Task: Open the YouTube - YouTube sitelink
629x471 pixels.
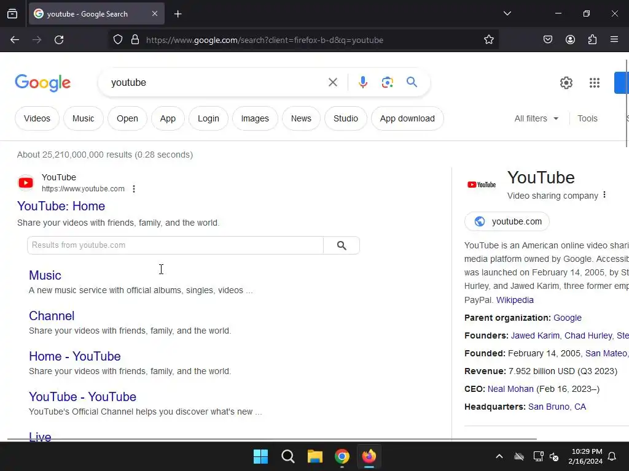Action: (82, 397)
